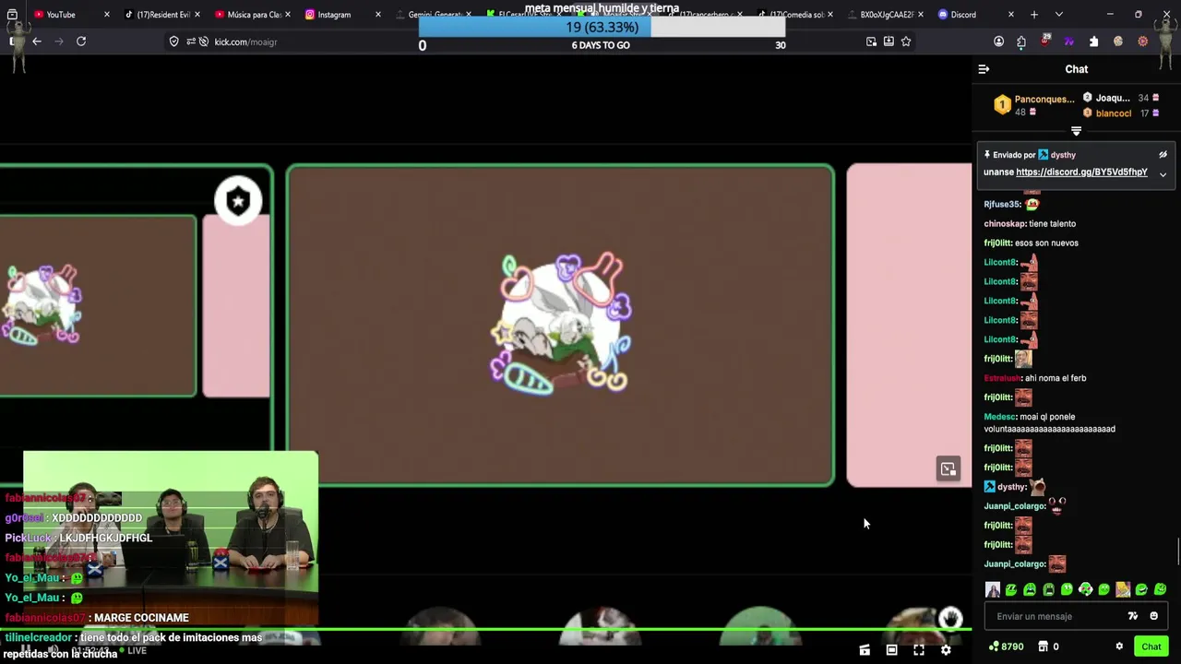Pick the green emote with headphones
Screen dimensions: 1181x664
[1086, 589]
